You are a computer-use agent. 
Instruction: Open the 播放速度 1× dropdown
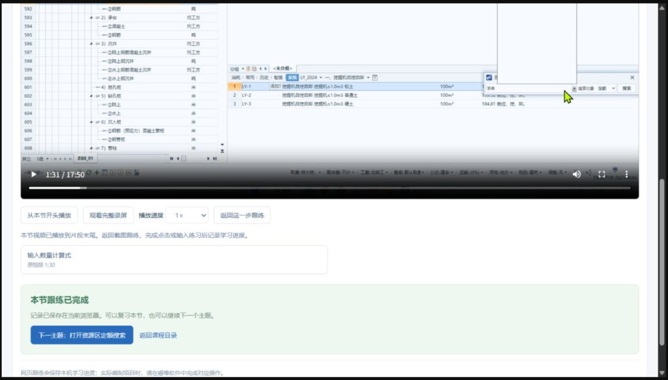tap(187, 215)
